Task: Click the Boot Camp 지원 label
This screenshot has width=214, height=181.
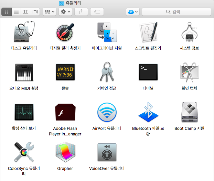Action: [x=189, y=128]
